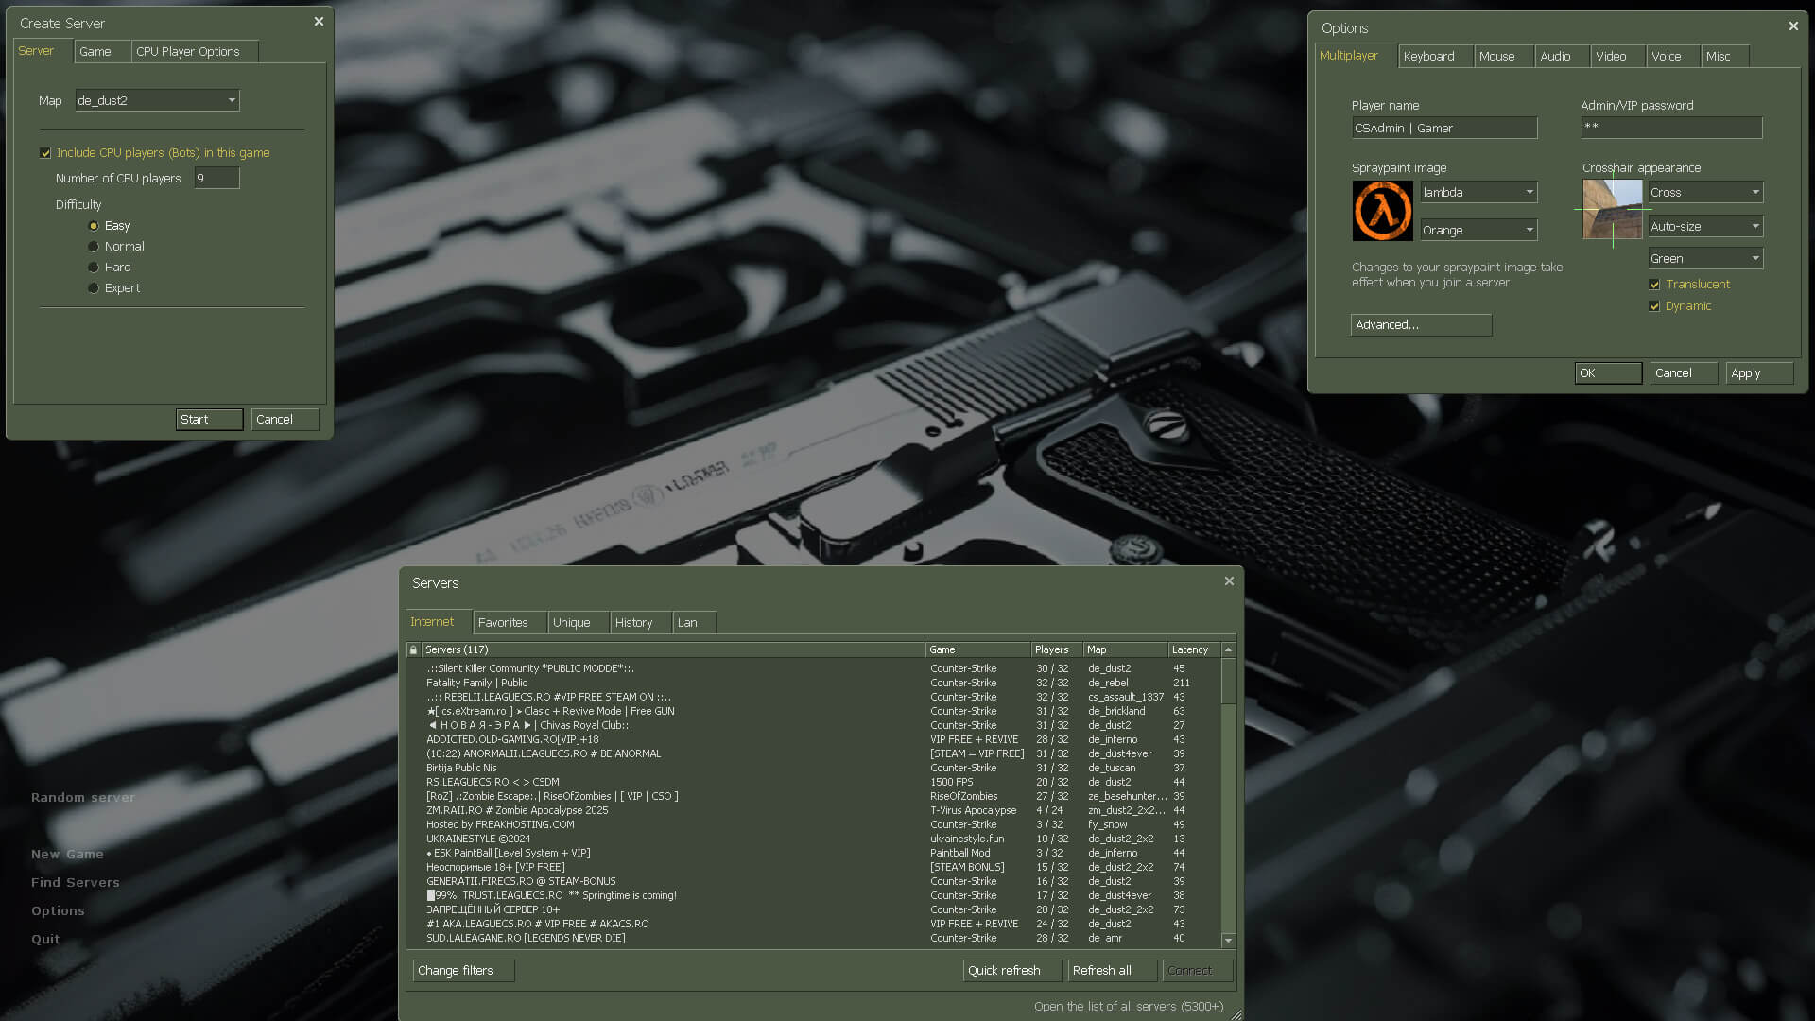Expand the spraypaint color dropdown Orange
Image resolution: width=1815 pixels, height=1021 pixels.
coord(1478,230)
